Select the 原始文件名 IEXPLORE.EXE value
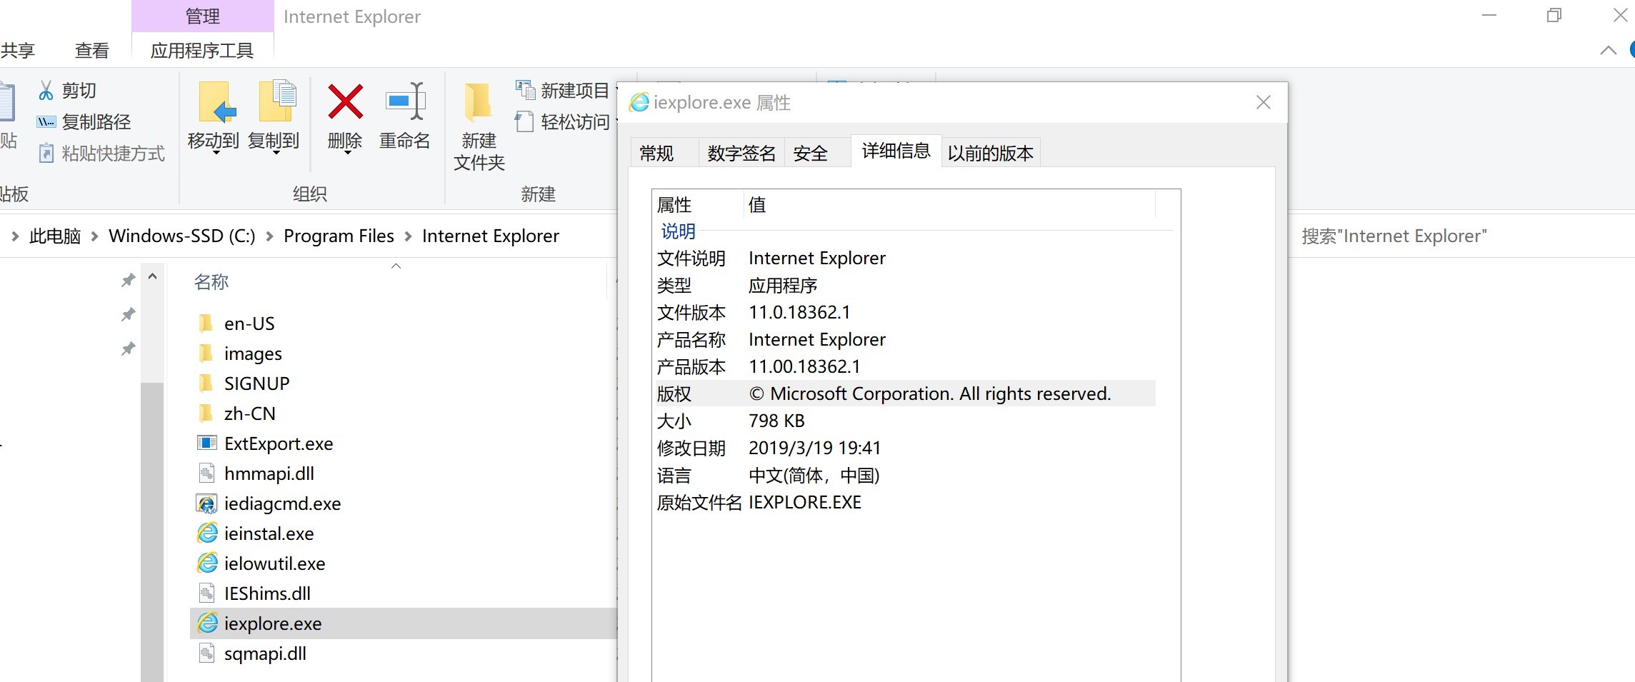1635x682 pixels. coord(805,503)
